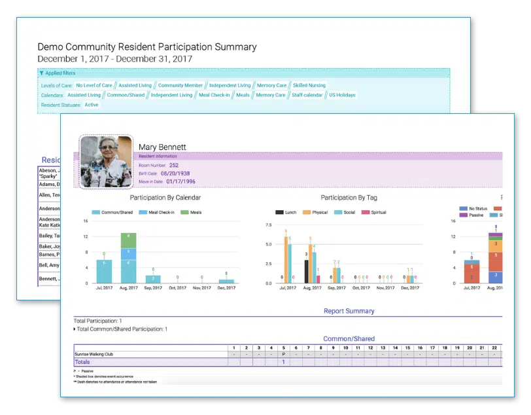531x415 pixels.
Task: Click the US Holidays calendar filter
Action: coord(342,95)
